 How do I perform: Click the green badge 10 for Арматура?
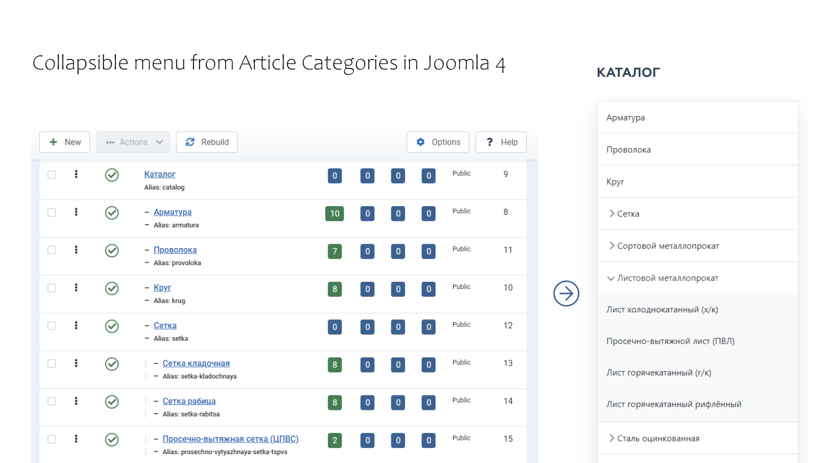pyautogui.click(x=334, y=214)
